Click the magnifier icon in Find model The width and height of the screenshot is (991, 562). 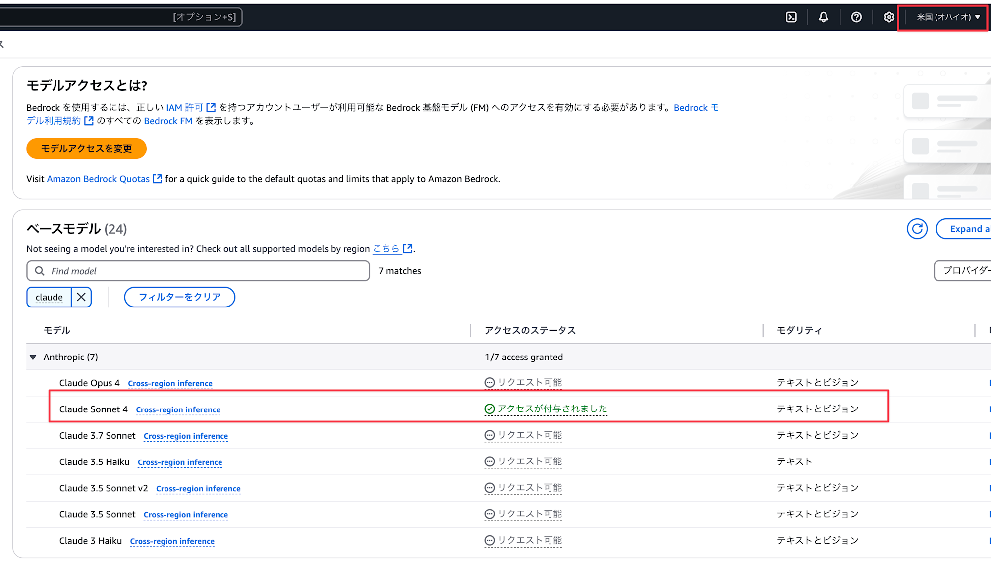tap(40, 271)
